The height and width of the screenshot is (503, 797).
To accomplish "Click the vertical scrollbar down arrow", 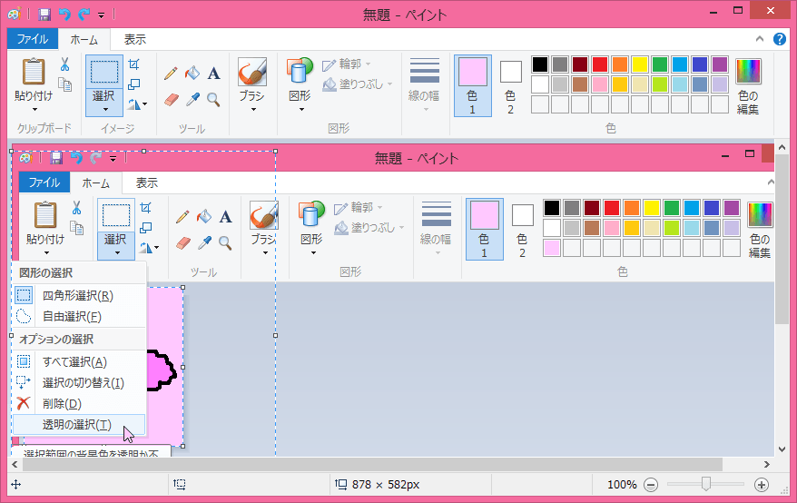I will (782, 449).
